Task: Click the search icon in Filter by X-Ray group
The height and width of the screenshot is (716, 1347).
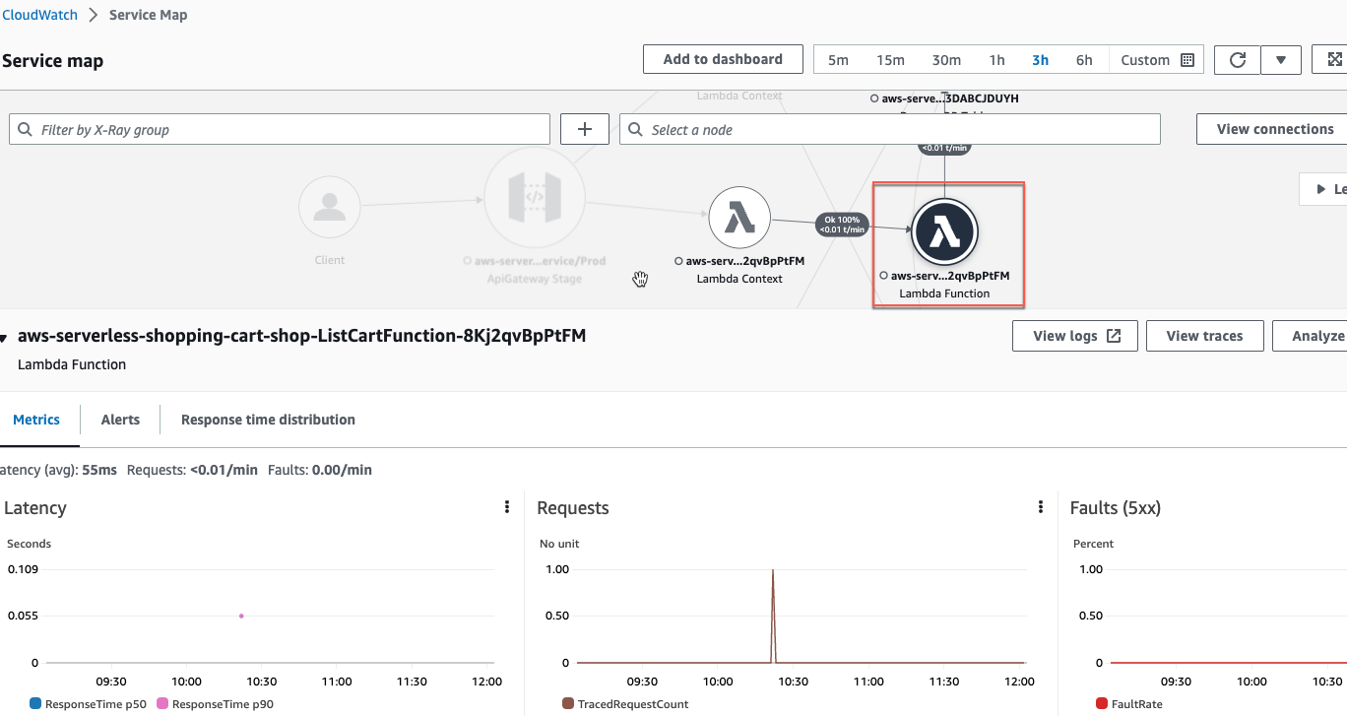Action: [x=26, y=130]
